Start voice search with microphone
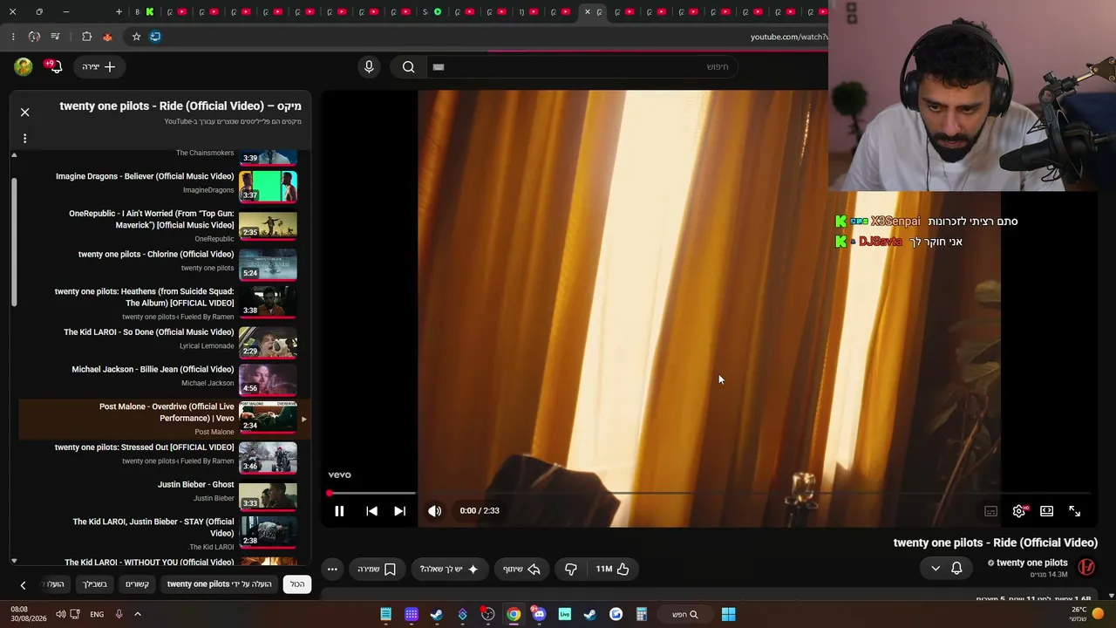 click(x=369, y=66)
